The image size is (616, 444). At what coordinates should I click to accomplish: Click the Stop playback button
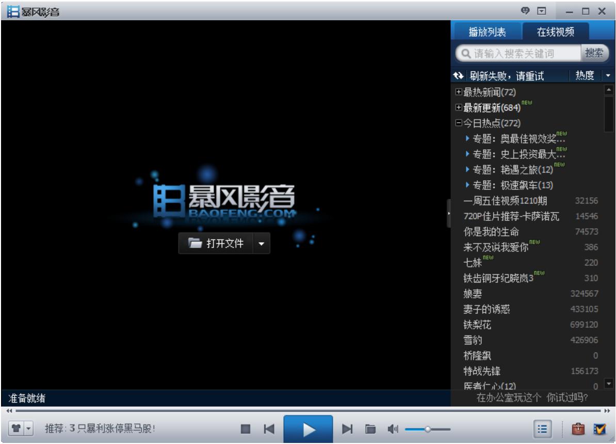point(246,429)
